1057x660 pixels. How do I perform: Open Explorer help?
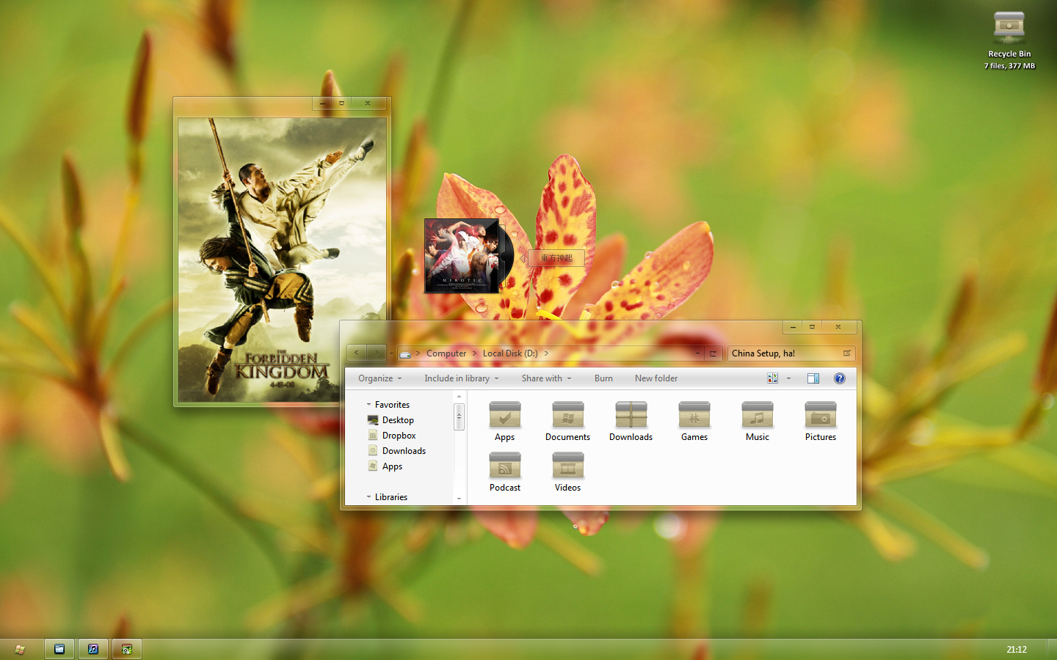840,378
